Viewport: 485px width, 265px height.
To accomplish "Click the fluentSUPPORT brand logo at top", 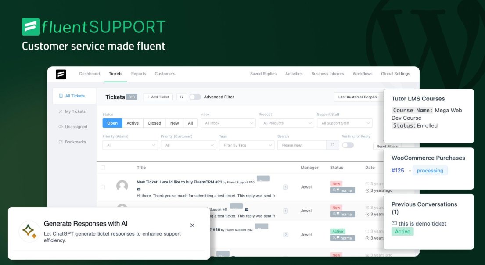I will 94,27.
